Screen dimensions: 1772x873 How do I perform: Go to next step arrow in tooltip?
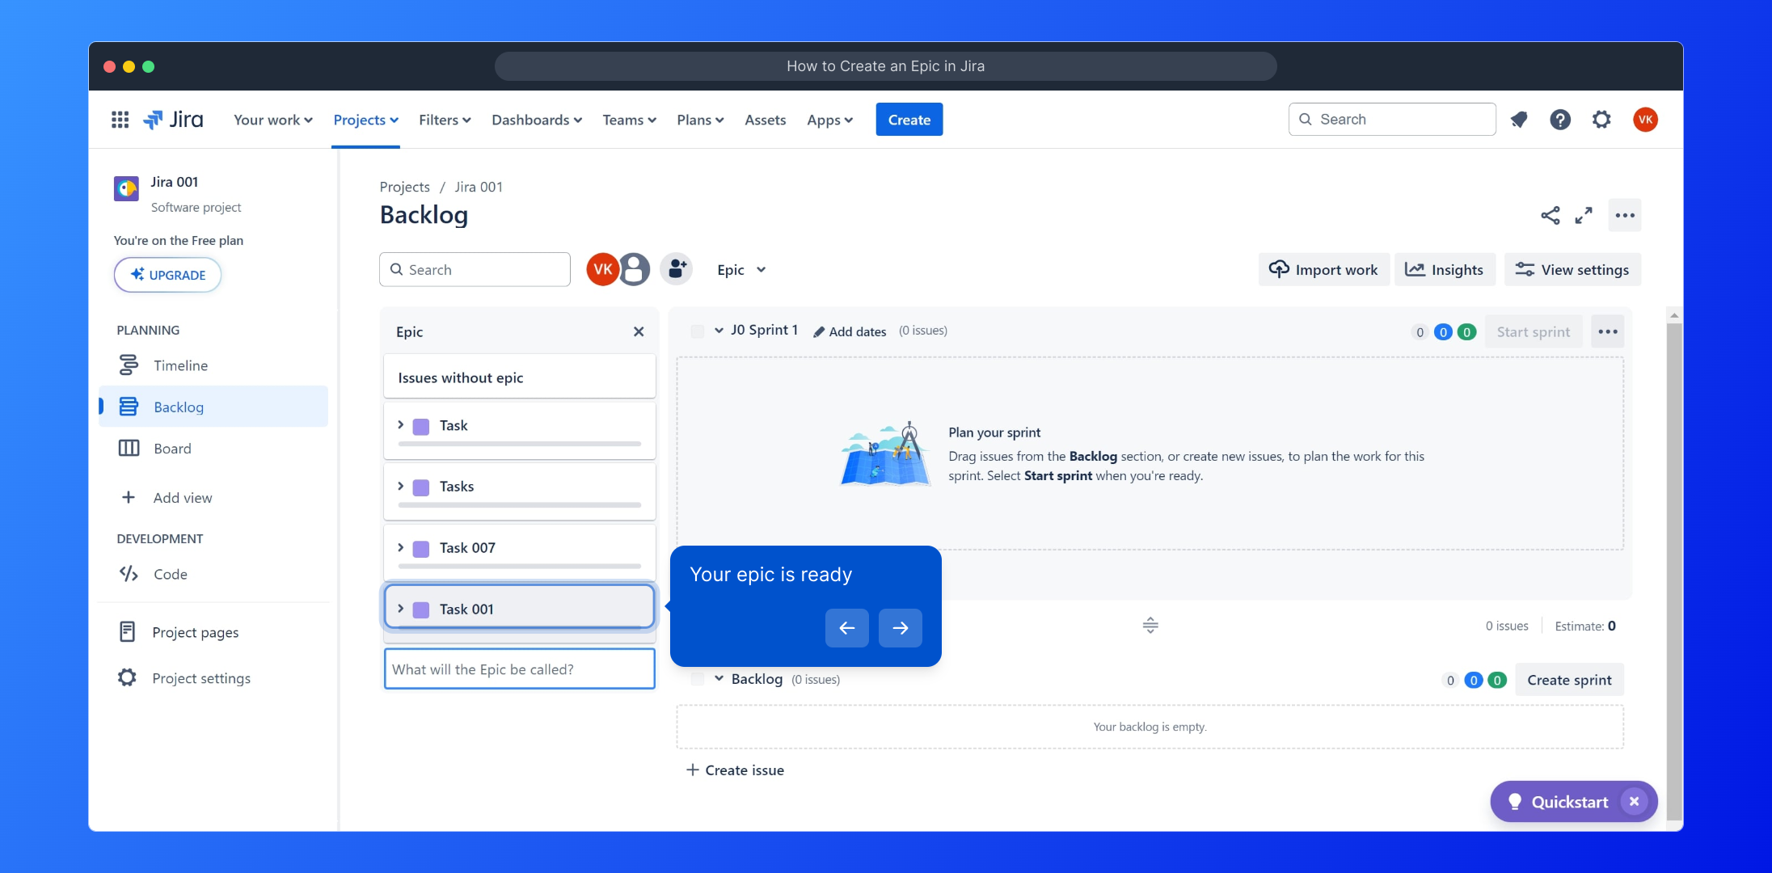900,628
